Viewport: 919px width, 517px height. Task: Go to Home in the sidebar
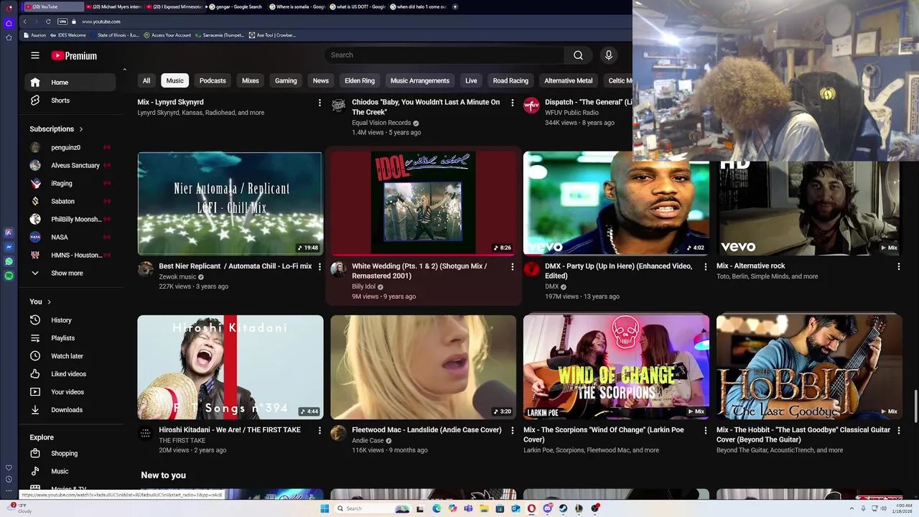click(x=70, y=83)
